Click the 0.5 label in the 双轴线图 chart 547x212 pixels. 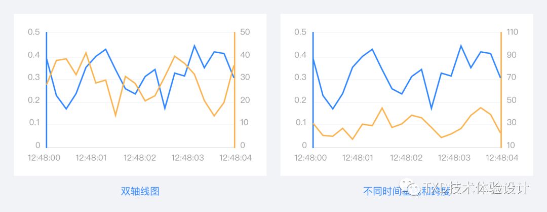click(x=34, y=32)
